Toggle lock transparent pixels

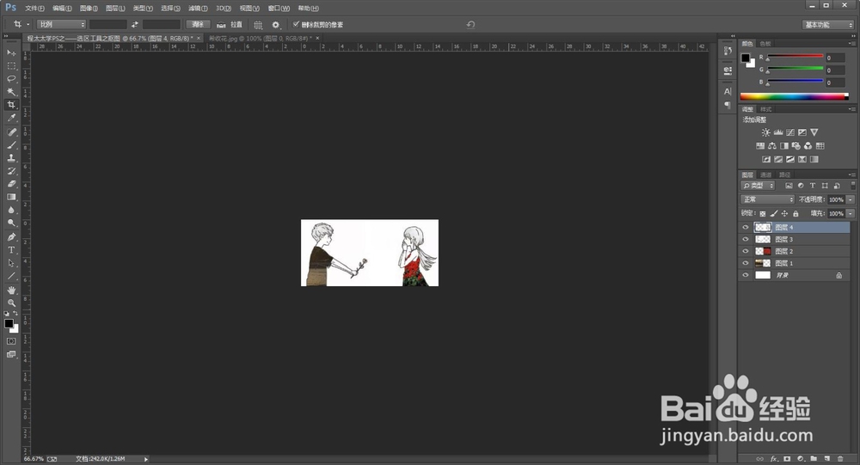click(x=762, y=213)
